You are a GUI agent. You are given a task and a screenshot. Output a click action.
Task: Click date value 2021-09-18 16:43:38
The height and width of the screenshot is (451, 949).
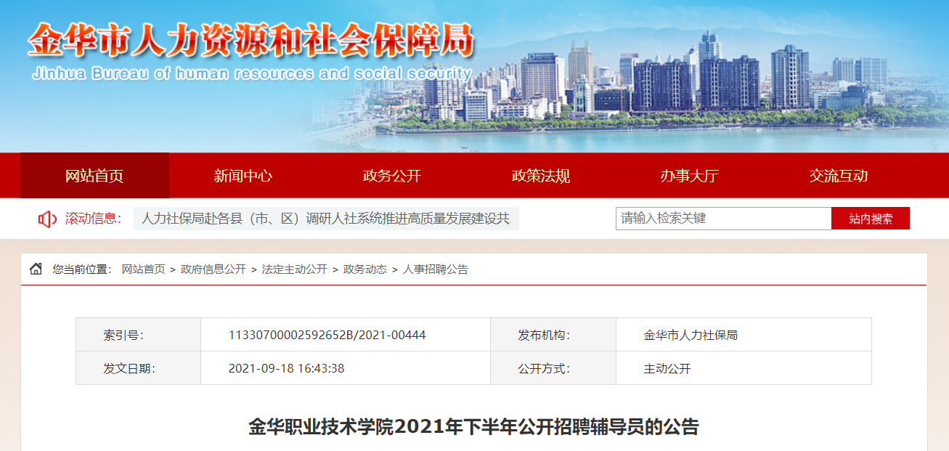pos(287,368)
